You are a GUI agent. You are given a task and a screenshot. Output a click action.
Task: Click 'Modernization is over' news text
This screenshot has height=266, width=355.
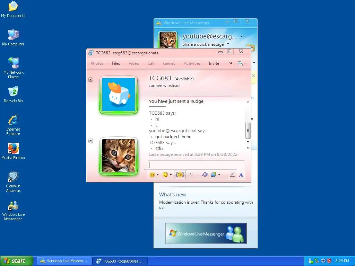point(206,205)
